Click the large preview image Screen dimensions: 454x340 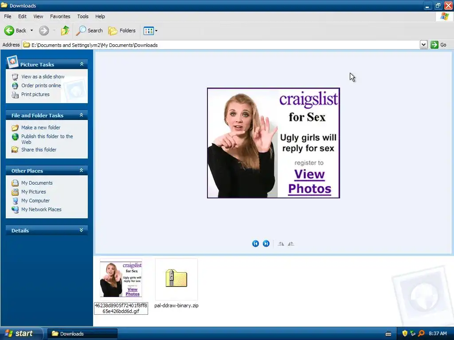[273, 143]
